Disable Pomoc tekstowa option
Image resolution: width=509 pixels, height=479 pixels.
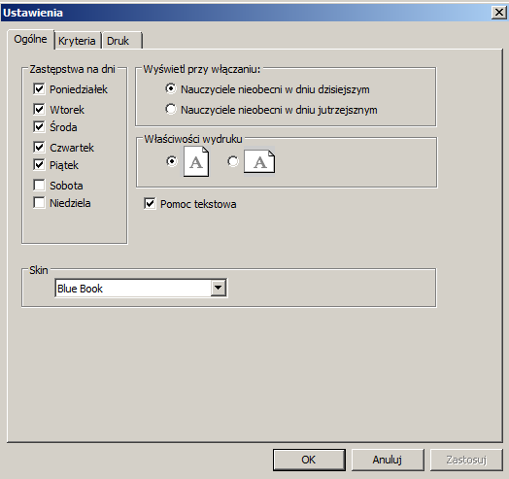(x=150, y=204)
